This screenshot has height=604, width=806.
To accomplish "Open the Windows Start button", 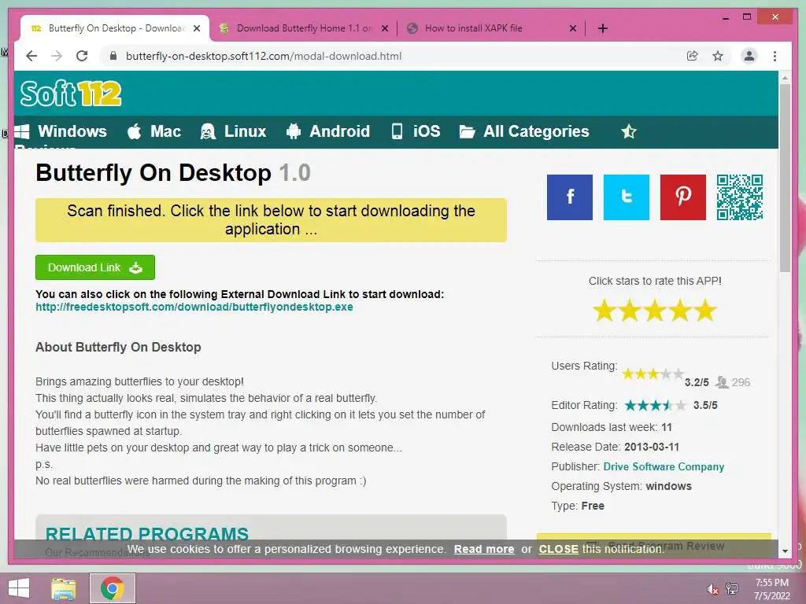I will click(19, 588).
